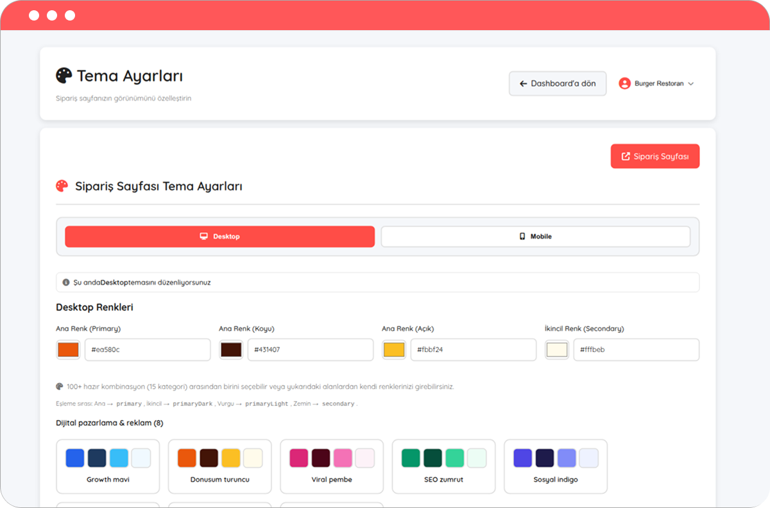Screen dimensions: 770x508
Task: Choose the Viral pembe color preset
Action: pos(332,466)
